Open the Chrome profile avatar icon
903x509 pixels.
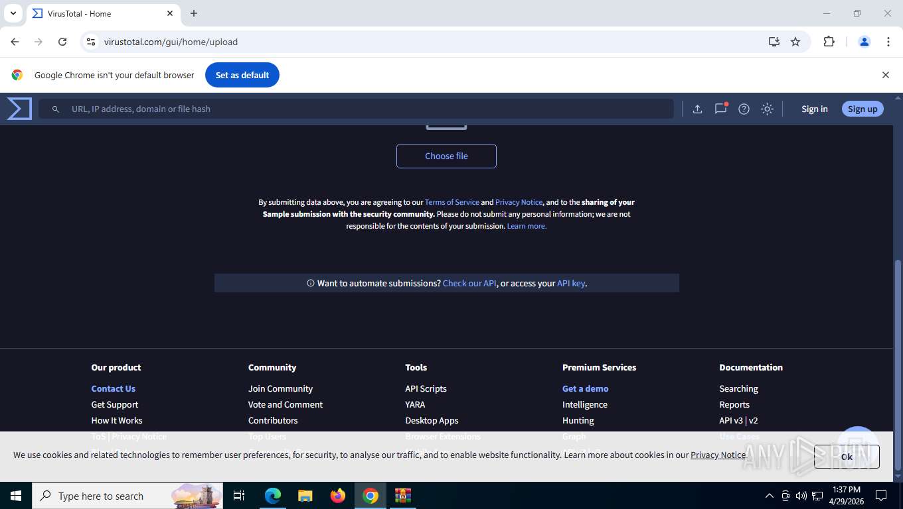pos(864,42)
